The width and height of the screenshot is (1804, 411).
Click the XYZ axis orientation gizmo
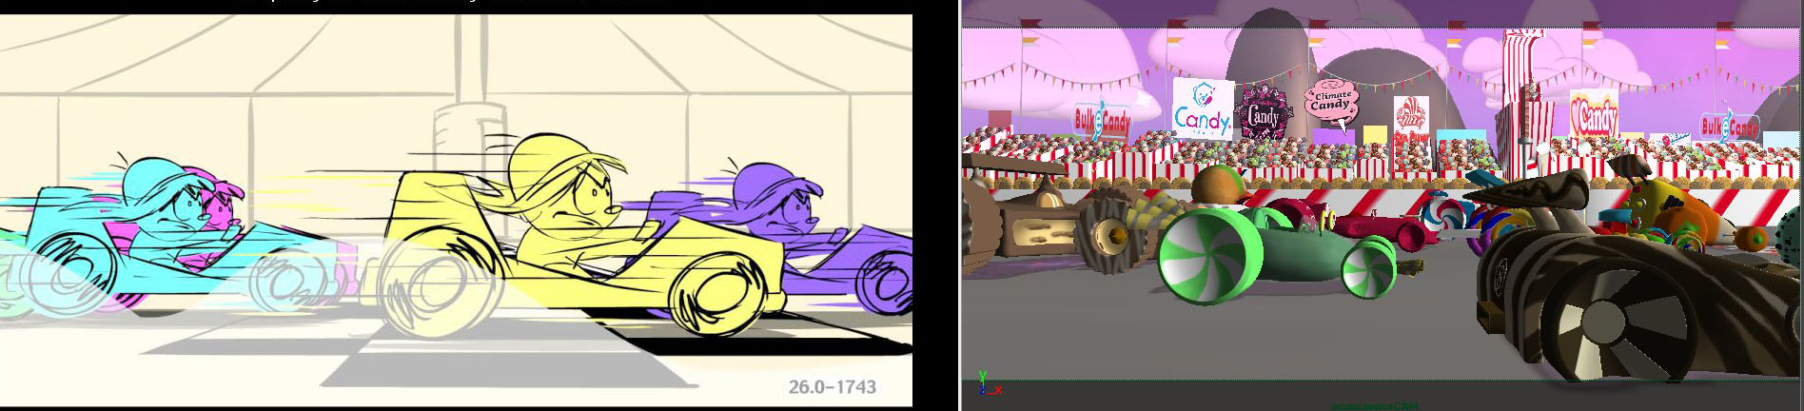tap(986, 383)
